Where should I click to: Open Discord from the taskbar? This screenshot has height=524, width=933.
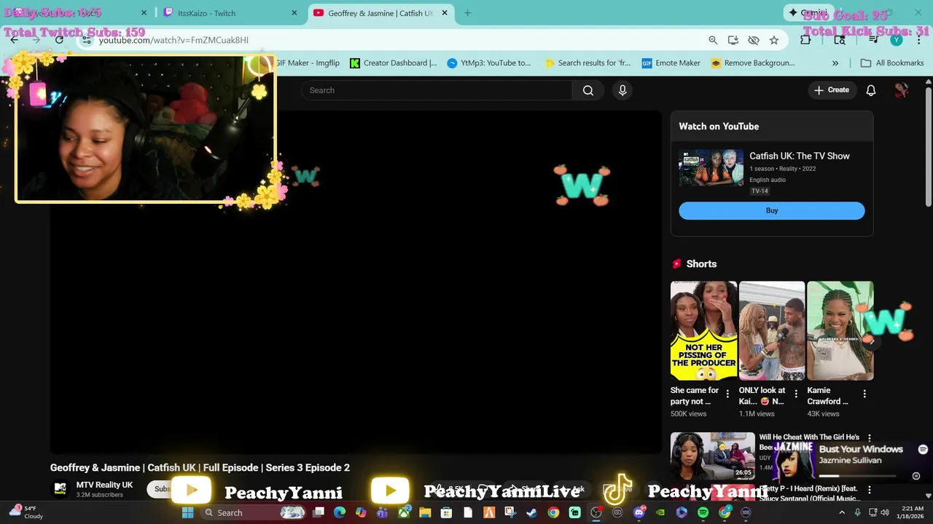[x=639, y=512]
